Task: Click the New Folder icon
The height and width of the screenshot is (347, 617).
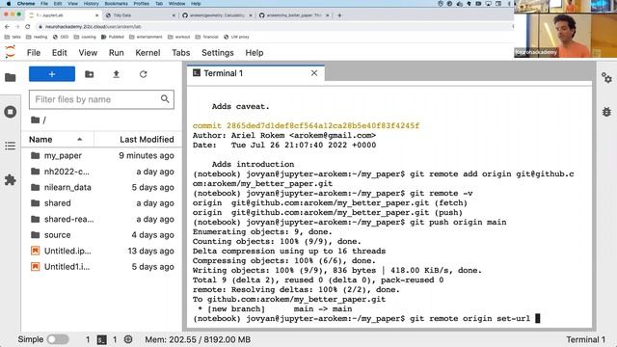Action: pyautogui.click(x=90, y=74)
